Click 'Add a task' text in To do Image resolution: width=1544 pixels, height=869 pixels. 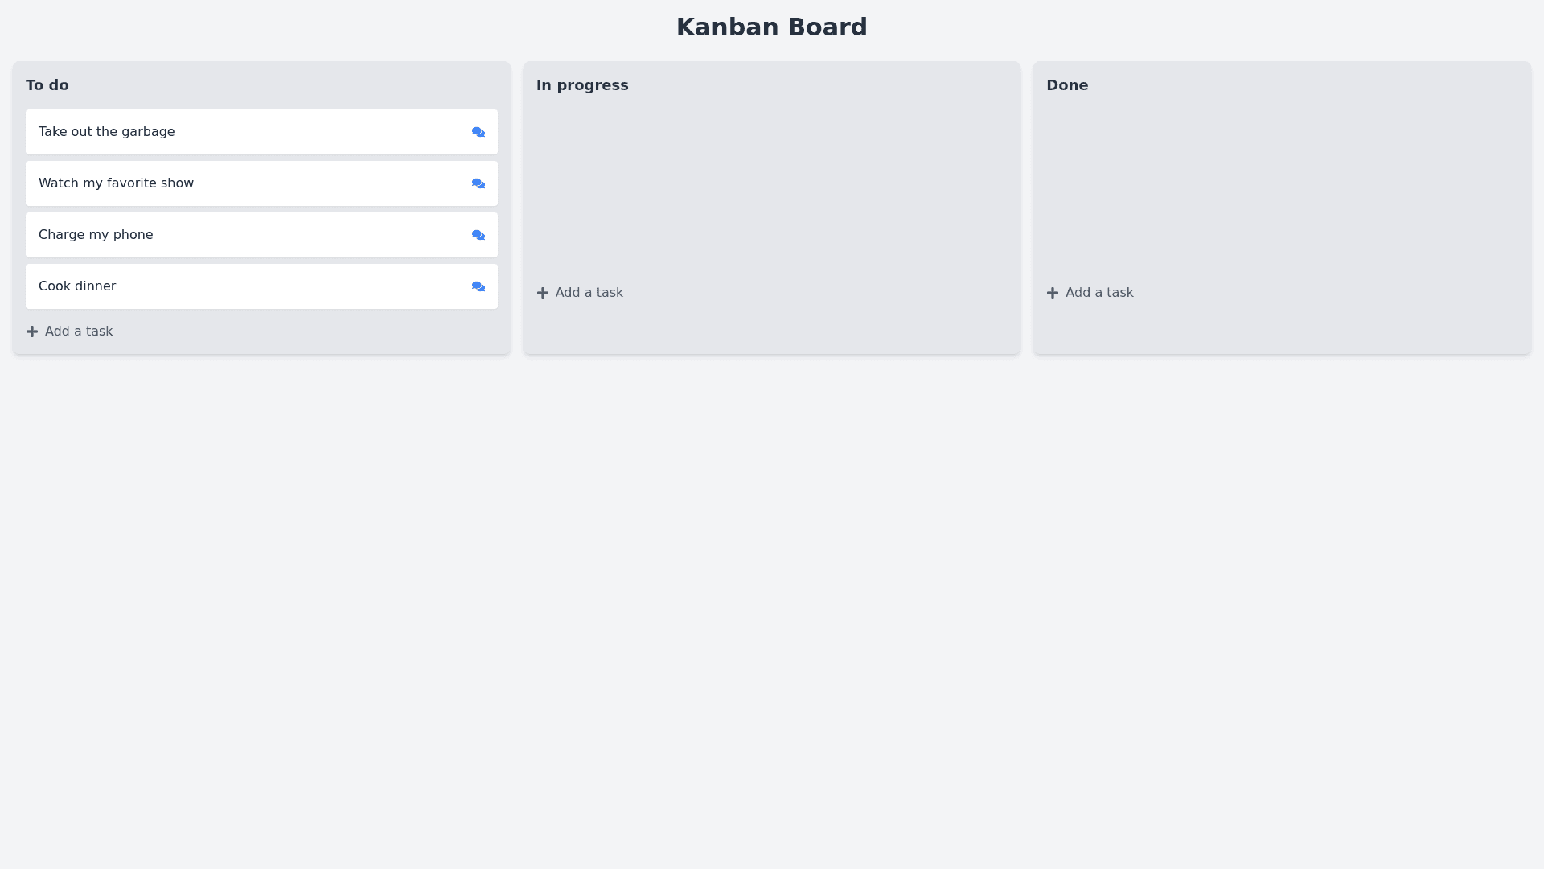[x=79, y=332]
